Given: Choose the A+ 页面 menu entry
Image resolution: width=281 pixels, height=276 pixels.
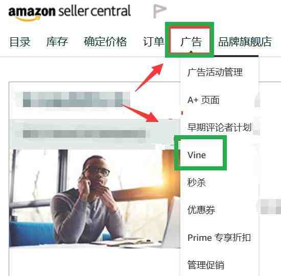Looking at the screenshot, I should point(203,100).
